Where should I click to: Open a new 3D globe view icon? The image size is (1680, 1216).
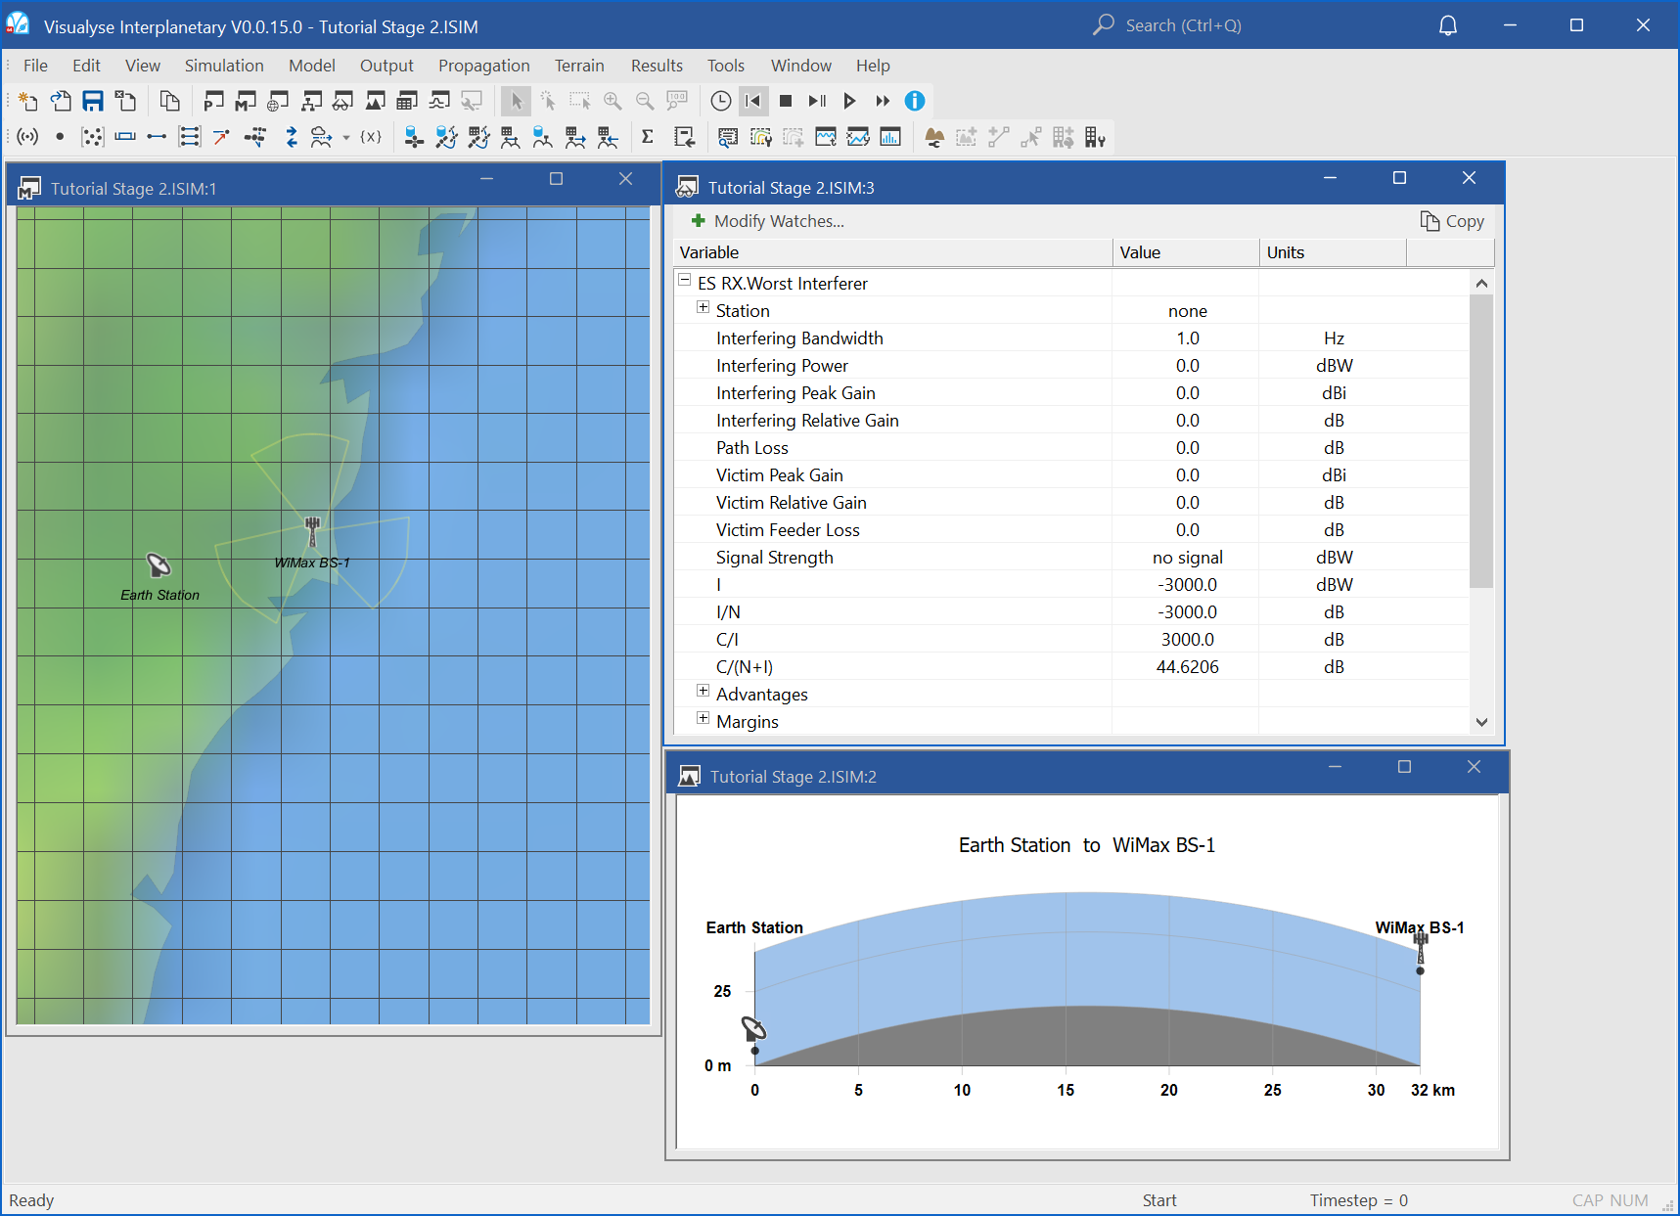[278, 101]
